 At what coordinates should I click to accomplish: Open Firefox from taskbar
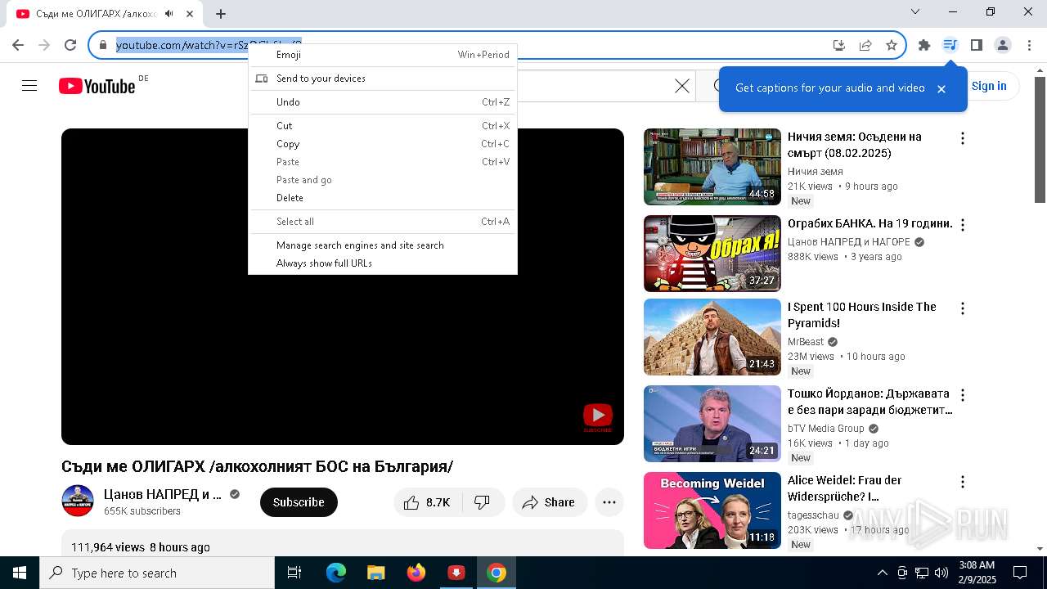[x=416, y=573]
